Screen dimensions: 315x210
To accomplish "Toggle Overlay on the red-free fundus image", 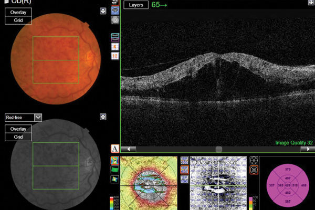I will point(18,129).
